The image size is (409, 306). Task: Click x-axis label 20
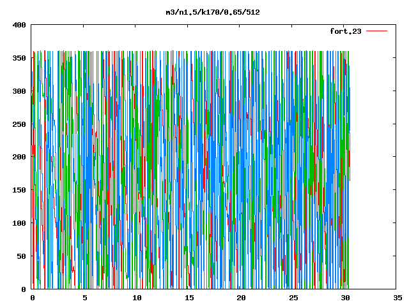point(242,298)
